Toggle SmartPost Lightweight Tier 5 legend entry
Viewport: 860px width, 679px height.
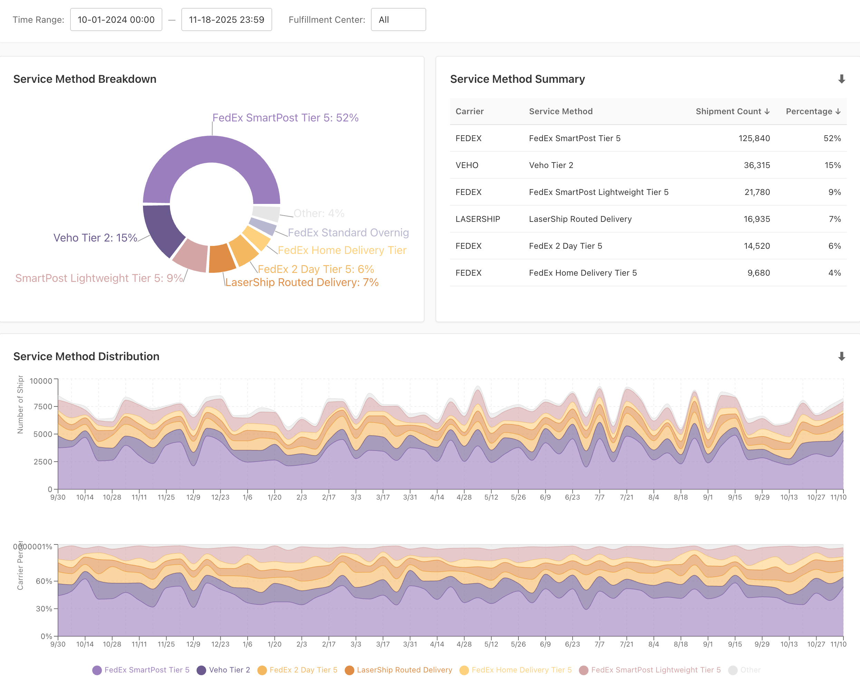(656, 670)
